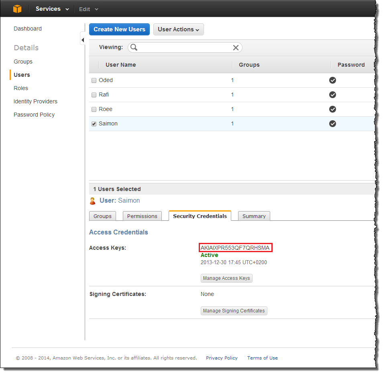Select Users in the sidebar
Viewport: 383px width, 374px height.
22,75
